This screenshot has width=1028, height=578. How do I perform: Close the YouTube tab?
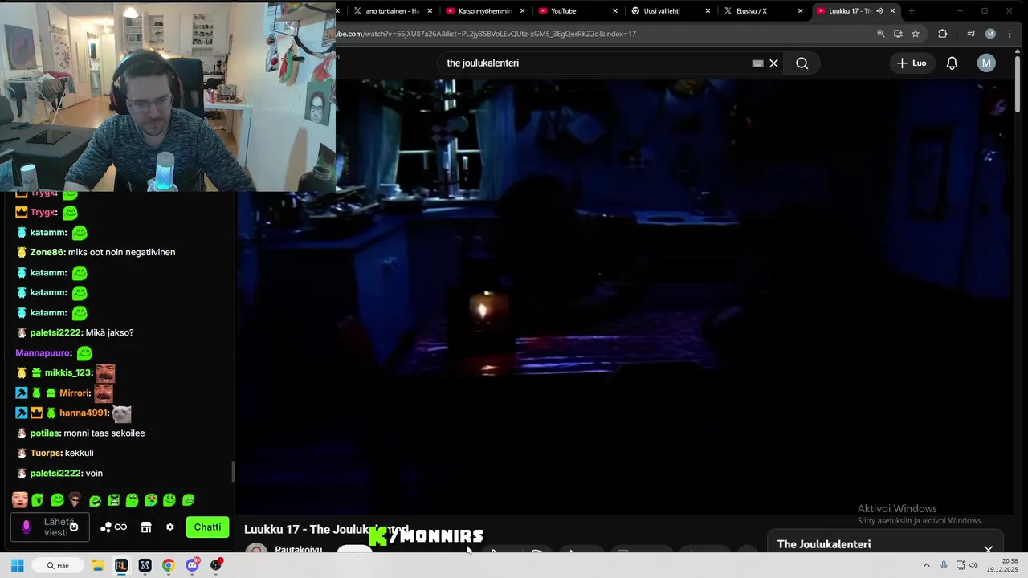point(615,11)
